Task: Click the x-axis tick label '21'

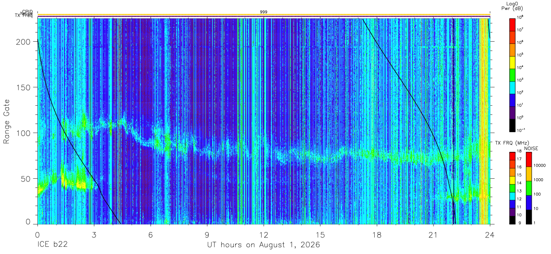Action: 433,234
